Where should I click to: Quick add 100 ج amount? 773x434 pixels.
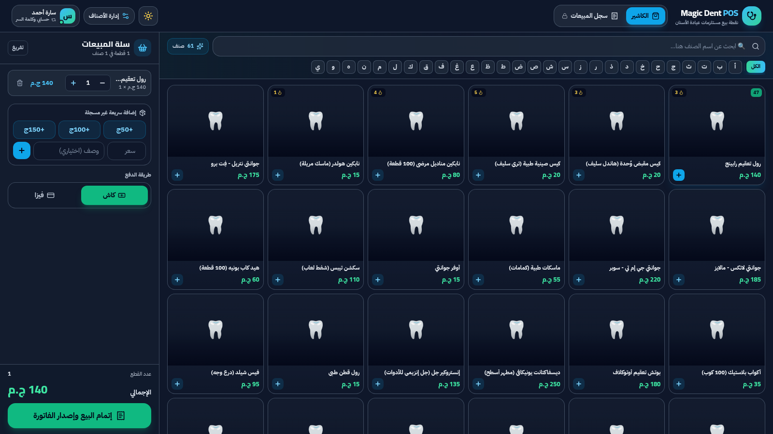pyautogui.click(x=79, y=130)
